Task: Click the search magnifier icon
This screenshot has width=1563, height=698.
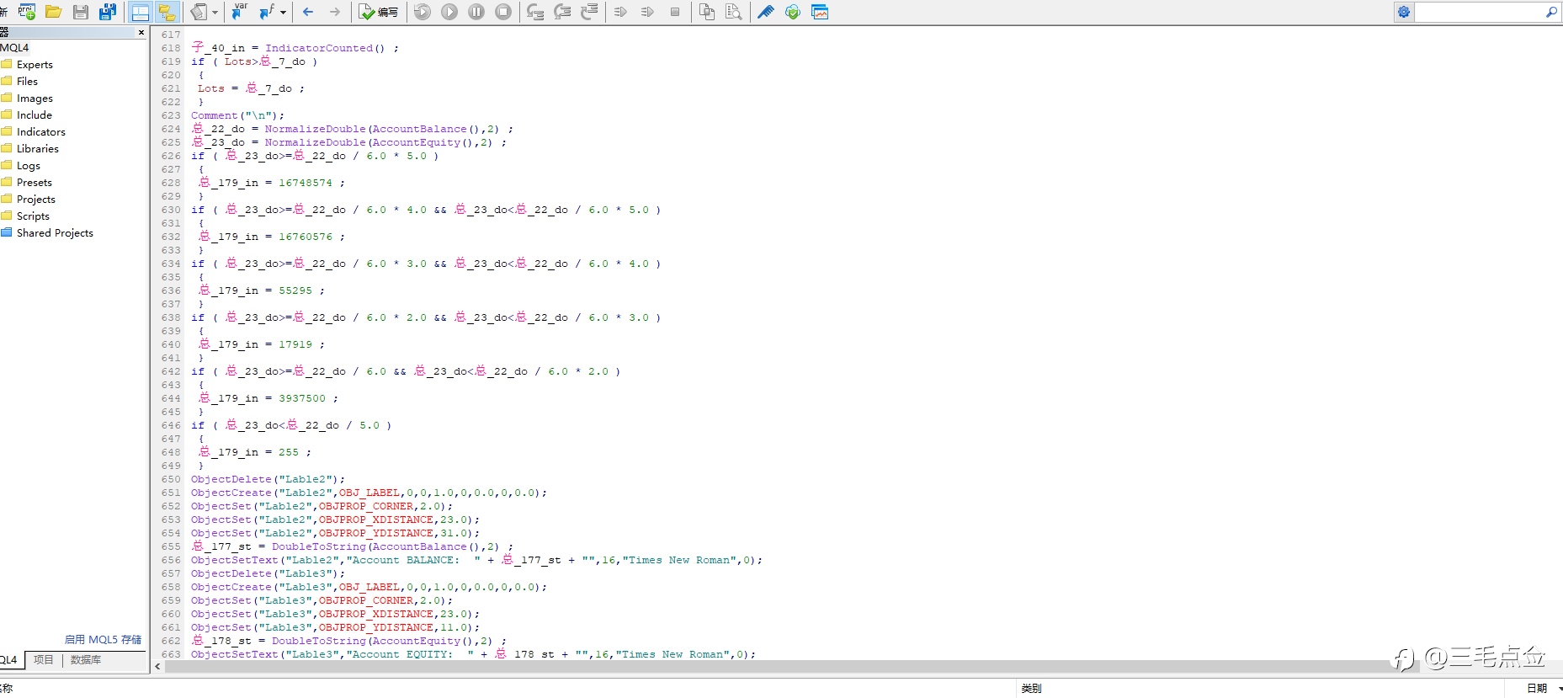Action: click(x=1551, y=12)
